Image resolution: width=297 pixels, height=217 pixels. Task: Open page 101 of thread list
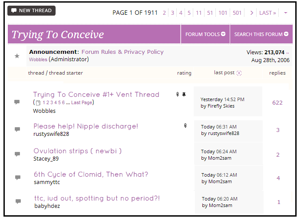tap(223, 13)
